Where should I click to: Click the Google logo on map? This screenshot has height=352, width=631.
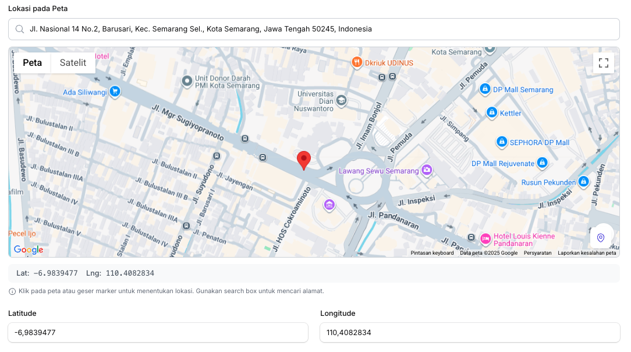(x=29, y=249)
